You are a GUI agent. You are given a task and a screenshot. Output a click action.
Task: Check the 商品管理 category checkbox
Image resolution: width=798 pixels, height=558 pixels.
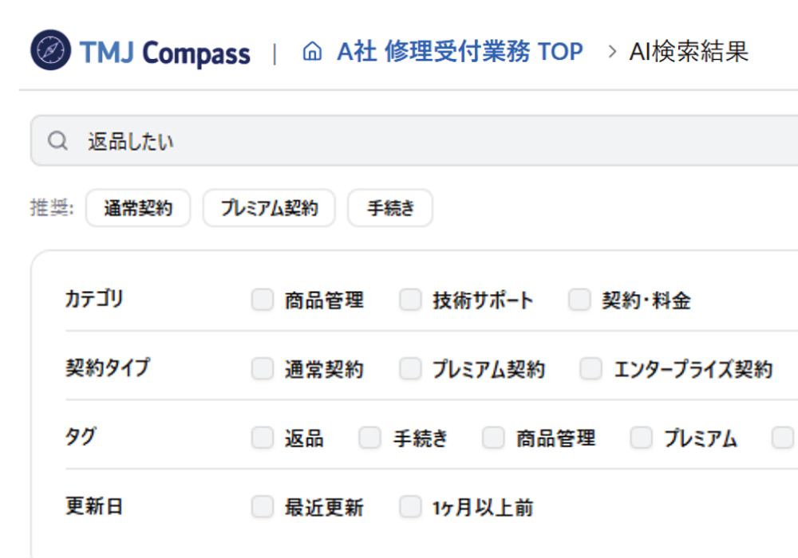263,300
